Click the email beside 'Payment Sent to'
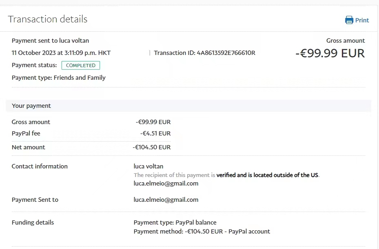This screenshot has width=379, height=249. pyautogui.click(x=166, y=200)
